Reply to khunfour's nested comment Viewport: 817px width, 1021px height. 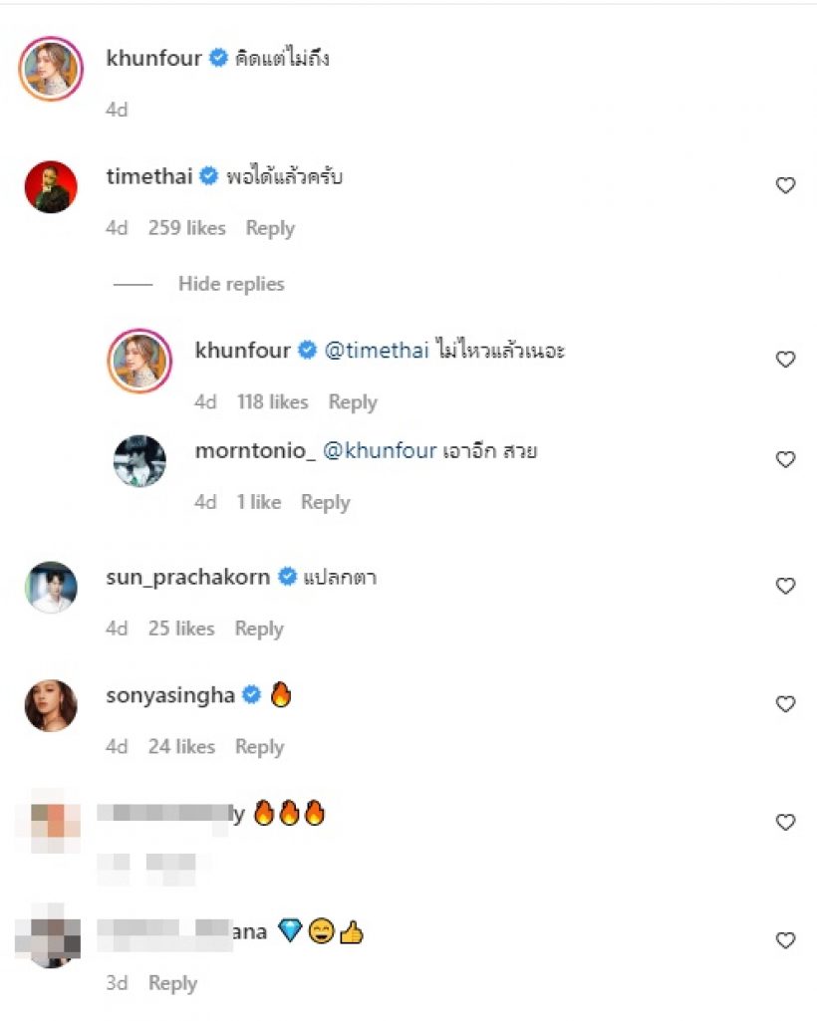[x=353, y=402]
